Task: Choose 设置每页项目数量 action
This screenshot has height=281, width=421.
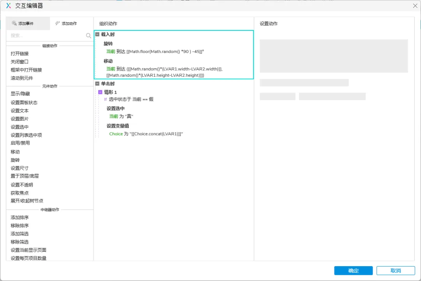Action: pyautogui.click(x=28, y=258)
